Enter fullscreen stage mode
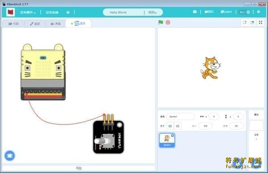The width and height of the screenshot is (268, 173). click(x=260, y=22)
